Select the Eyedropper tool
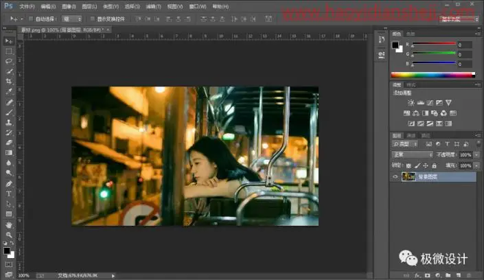The height and width of the screenshot is (280, 484). pyautogui.click(x=9, y=92)
